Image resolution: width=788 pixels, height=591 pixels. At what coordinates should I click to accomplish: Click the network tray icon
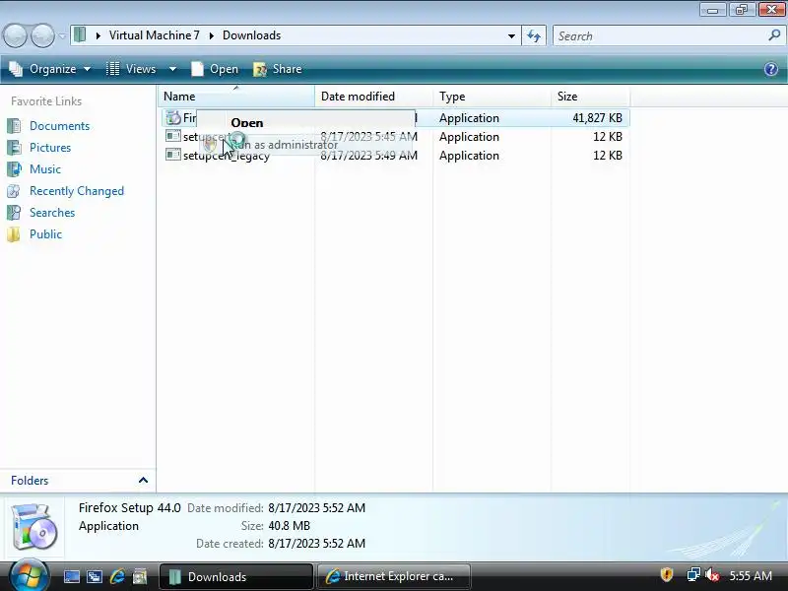click(693, 574)
